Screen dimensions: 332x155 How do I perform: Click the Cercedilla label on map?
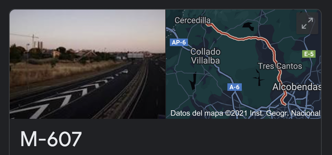point(192,20)
